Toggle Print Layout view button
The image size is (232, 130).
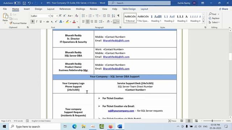[189, 121]
